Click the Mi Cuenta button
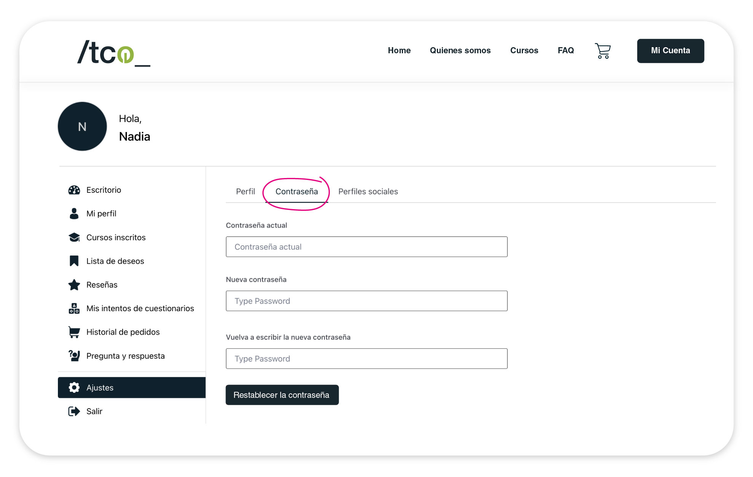This screenshot has height=477, width=753. 670,51
